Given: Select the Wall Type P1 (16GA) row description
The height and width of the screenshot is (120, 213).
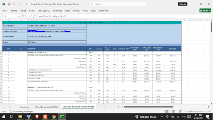Looking at the screenshot, I should (x=57, y=87).
